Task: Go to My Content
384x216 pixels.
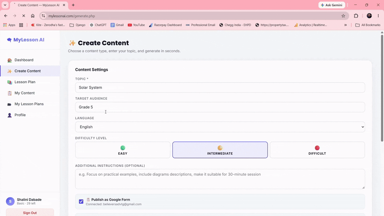Action: pos(30,93)
